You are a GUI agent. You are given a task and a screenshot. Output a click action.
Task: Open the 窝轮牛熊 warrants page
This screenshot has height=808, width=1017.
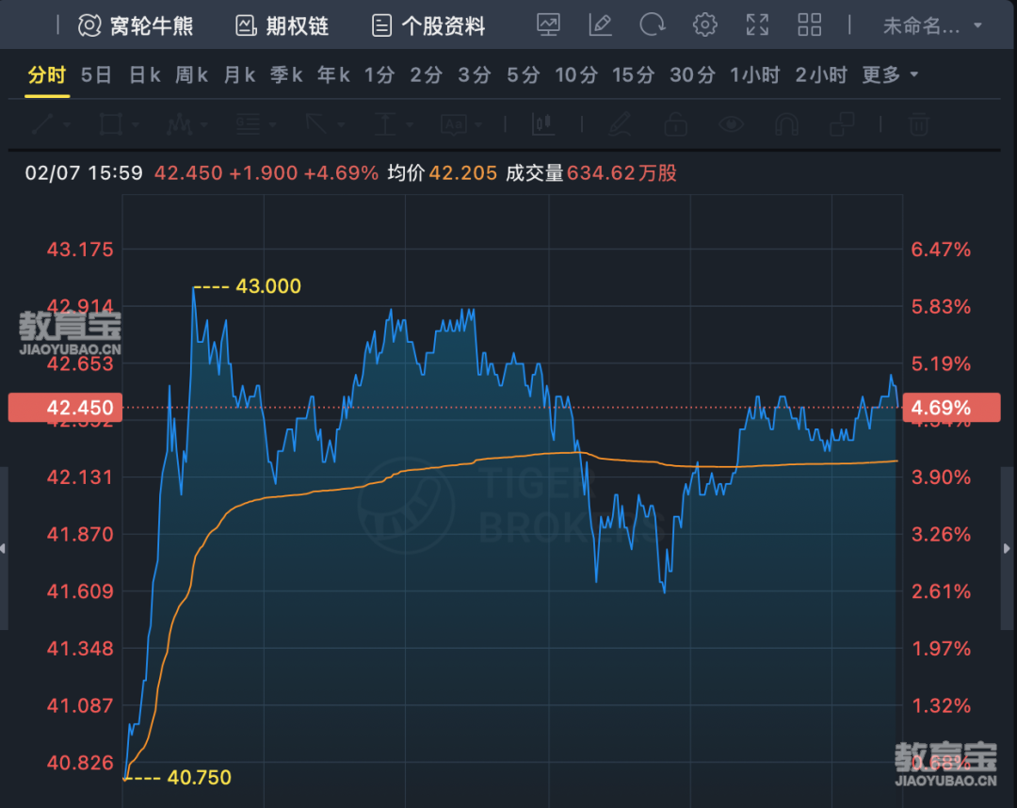click(135, 26)
